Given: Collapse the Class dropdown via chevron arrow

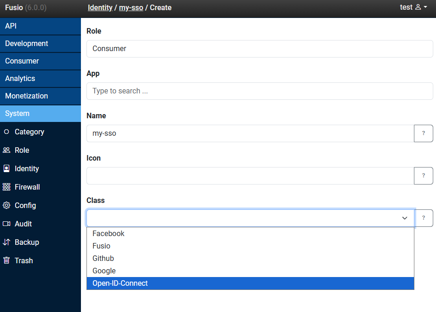Looking at the screenshot, I should (405, 218).
